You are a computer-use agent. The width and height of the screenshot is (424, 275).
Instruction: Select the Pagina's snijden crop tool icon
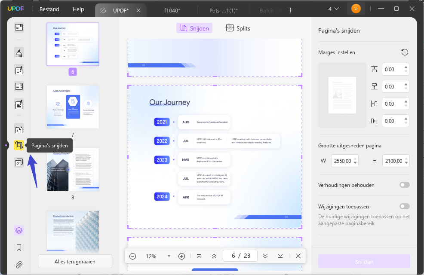point(19,145)
